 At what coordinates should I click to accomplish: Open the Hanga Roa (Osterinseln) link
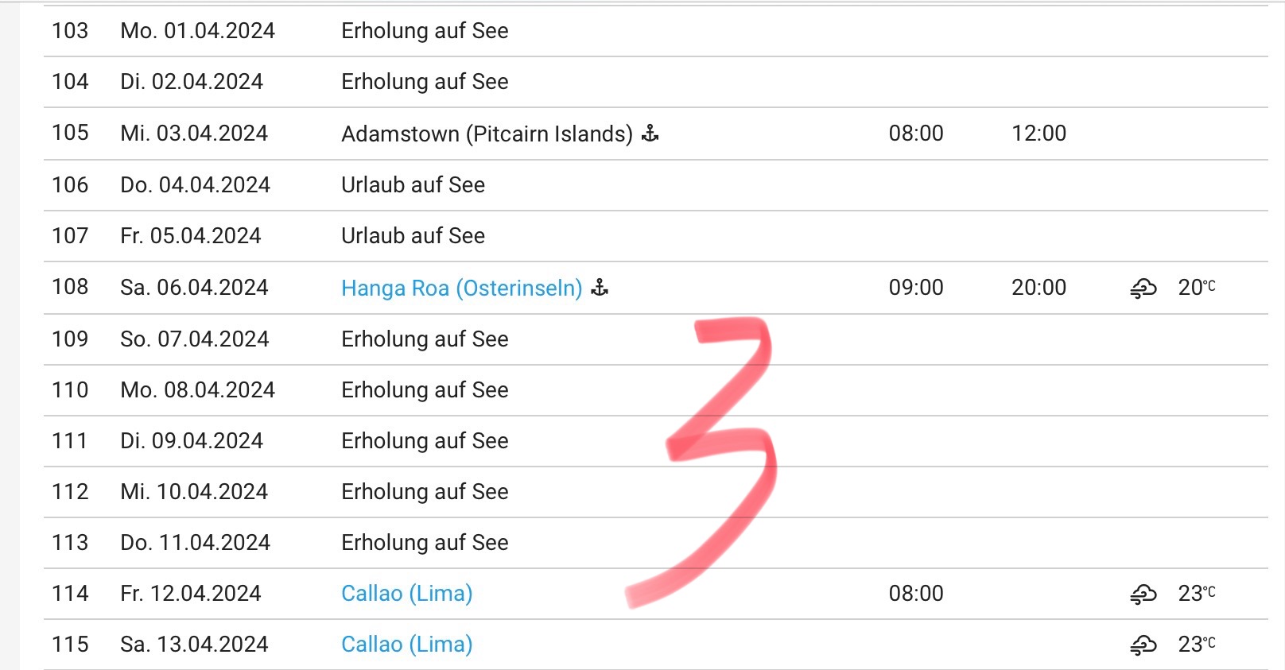(x=461, y=288)
